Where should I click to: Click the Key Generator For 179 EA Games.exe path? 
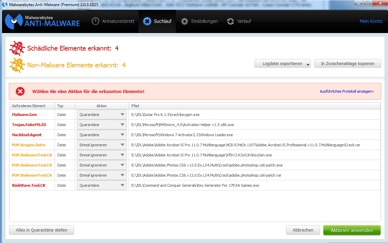click(195, 185)
